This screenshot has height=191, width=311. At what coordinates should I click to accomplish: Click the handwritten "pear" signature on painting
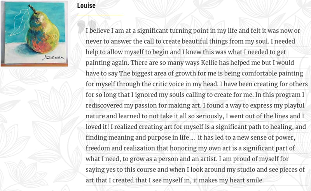pos(53,58)
